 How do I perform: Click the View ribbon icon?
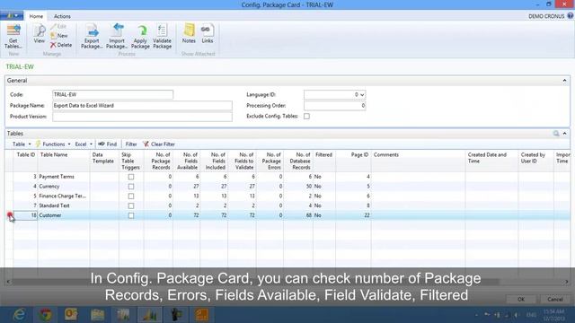[x=40, y=34]
